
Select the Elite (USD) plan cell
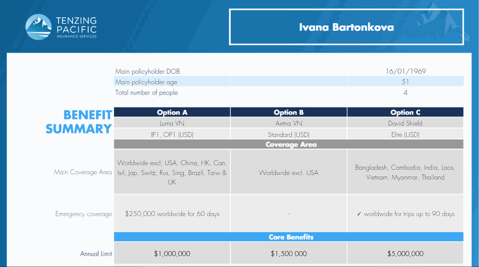tap(405, 134)
